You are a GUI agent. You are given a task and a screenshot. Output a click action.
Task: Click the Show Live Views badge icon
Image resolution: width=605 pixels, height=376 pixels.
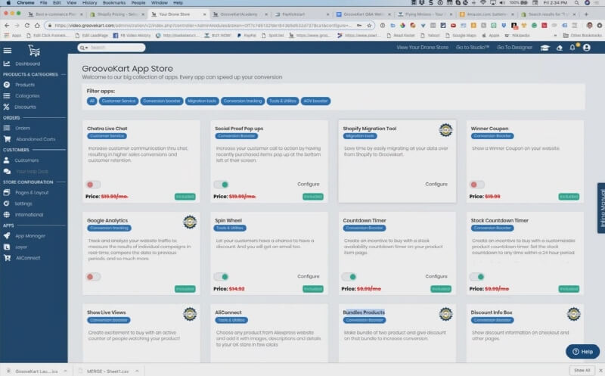190,314
